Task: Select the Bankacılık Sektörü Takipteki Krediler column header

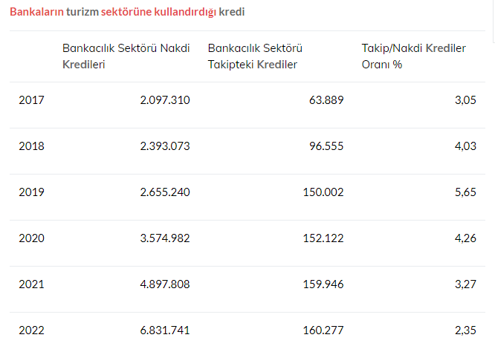Action: coord(255,56)
